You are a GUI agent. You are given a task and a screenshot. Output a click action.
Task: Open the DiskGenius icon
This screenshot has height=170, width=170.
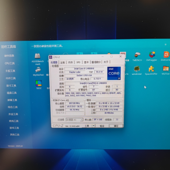coord(167,54)
